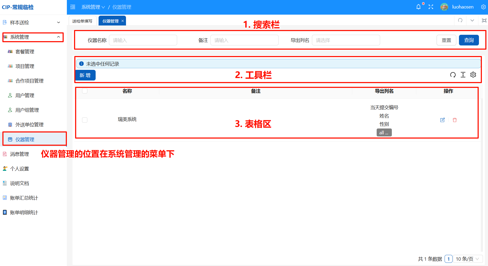Check the select-all checkbox in table header
This screenshot has height=266, width=488.
click(85, 91)
